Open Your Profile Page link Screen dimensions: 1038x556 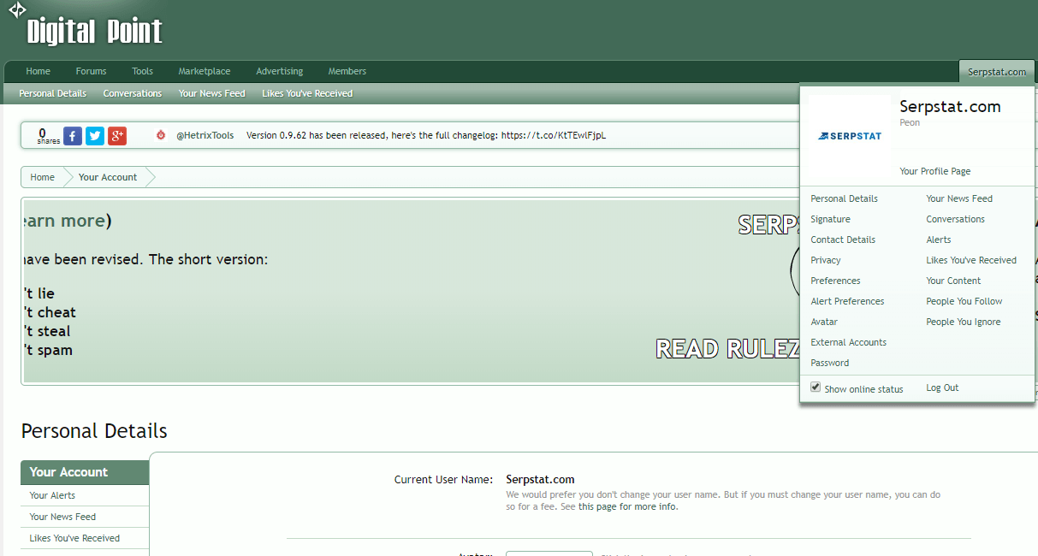[x=934, y=171]
